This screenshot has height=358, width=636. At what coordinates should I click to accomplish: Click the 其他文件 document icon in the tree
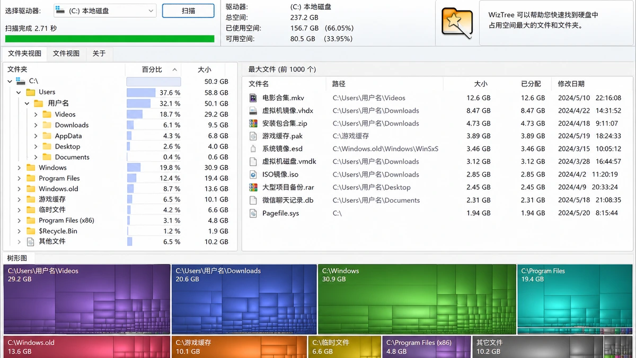point(31,242)
